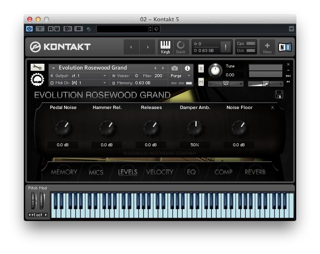
Task: Click the Tune knob
Action: tap(215, 70)
